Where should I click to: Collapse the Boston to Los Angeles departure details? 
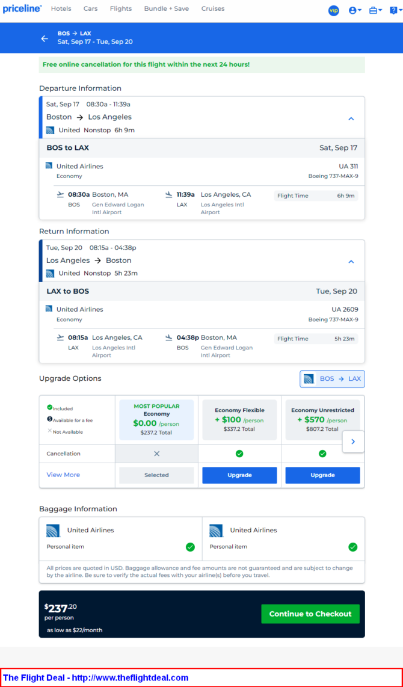tap(351, 119)
